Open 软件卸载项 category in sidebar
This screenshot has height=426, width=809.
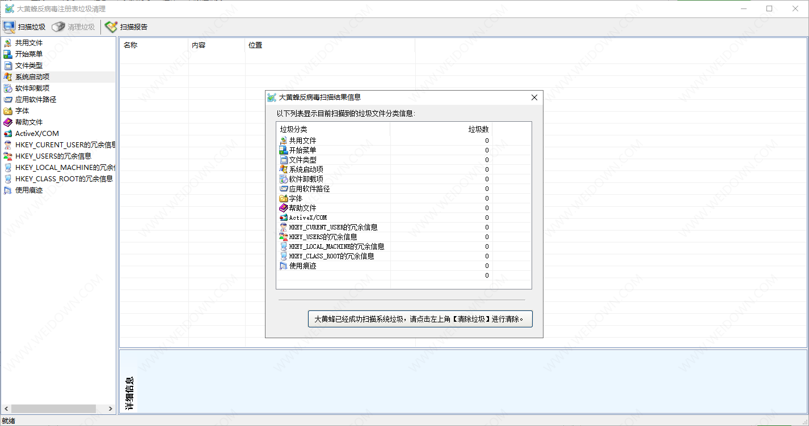pyautogui.click(x=32, y=88)
